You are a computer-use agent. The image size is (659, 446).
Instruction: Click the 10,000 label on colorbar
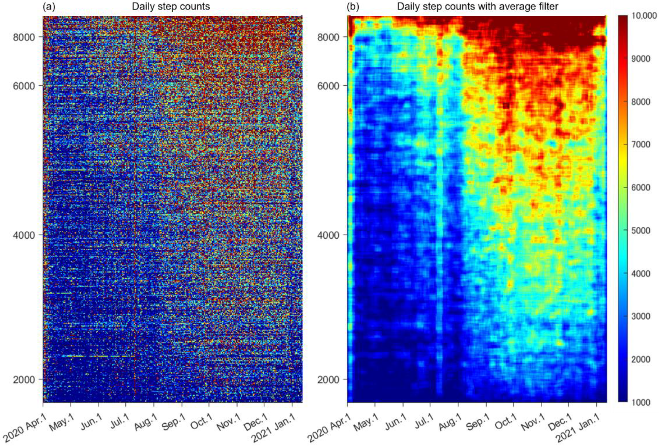point(644,16)
